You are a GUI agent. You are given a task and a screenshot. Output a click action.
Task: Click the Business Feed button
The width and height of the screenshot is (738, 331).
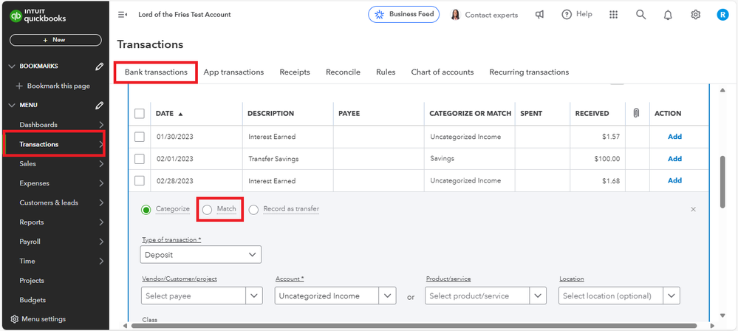tap(403, 15)
